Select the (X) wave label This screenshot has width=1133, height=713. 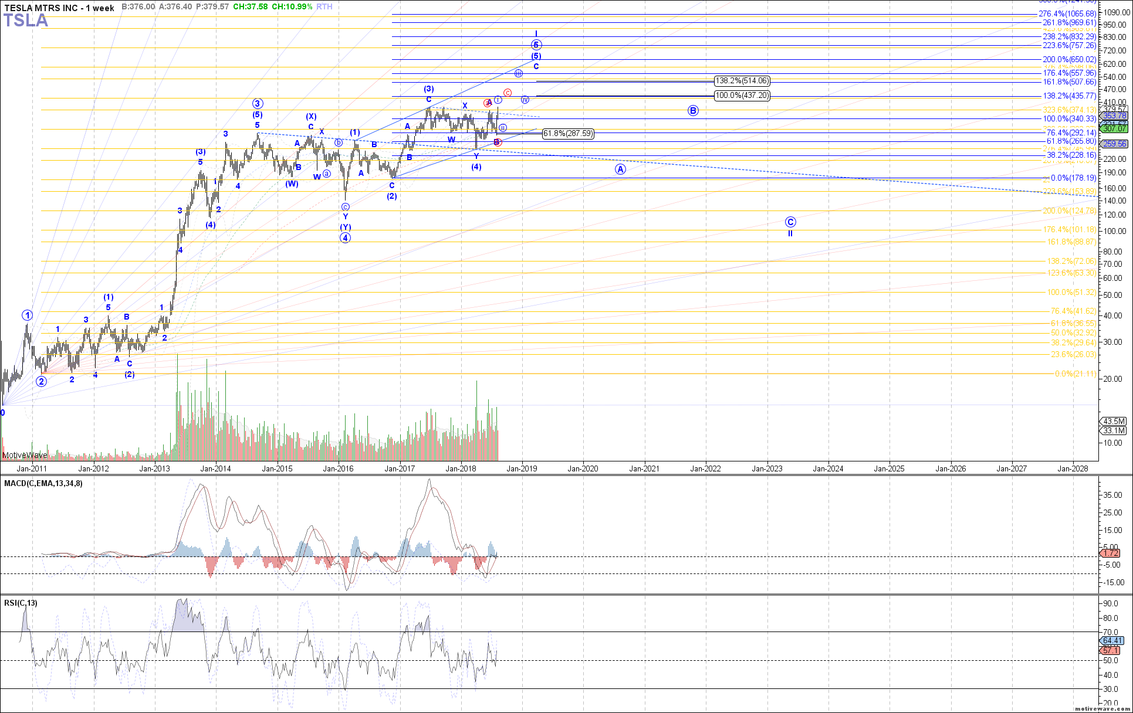click(x=311, y=116)
